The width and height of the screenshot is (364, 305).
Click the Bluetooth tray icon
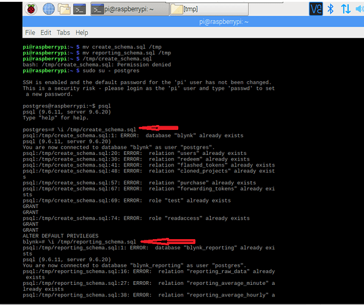pyautogui.click(x=330, y=9)
